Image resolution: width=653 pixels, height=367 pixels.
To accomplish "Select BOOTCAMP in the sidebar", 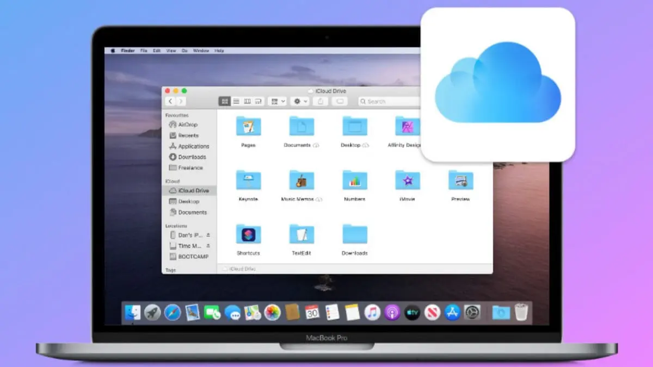I will coord(189,257).
